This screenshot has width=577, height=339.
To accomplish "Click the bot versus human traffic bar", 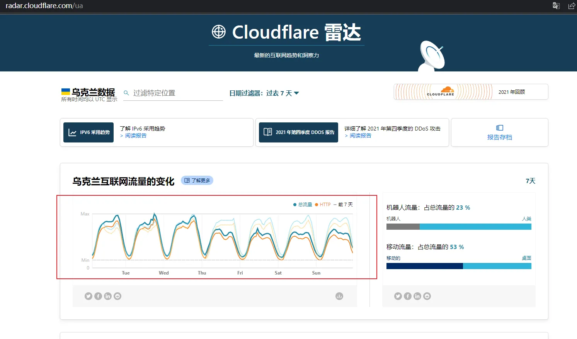I will [459, 227].
